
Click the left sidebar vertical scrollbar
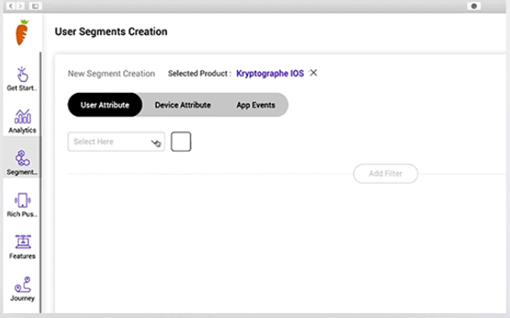(40, 182)
